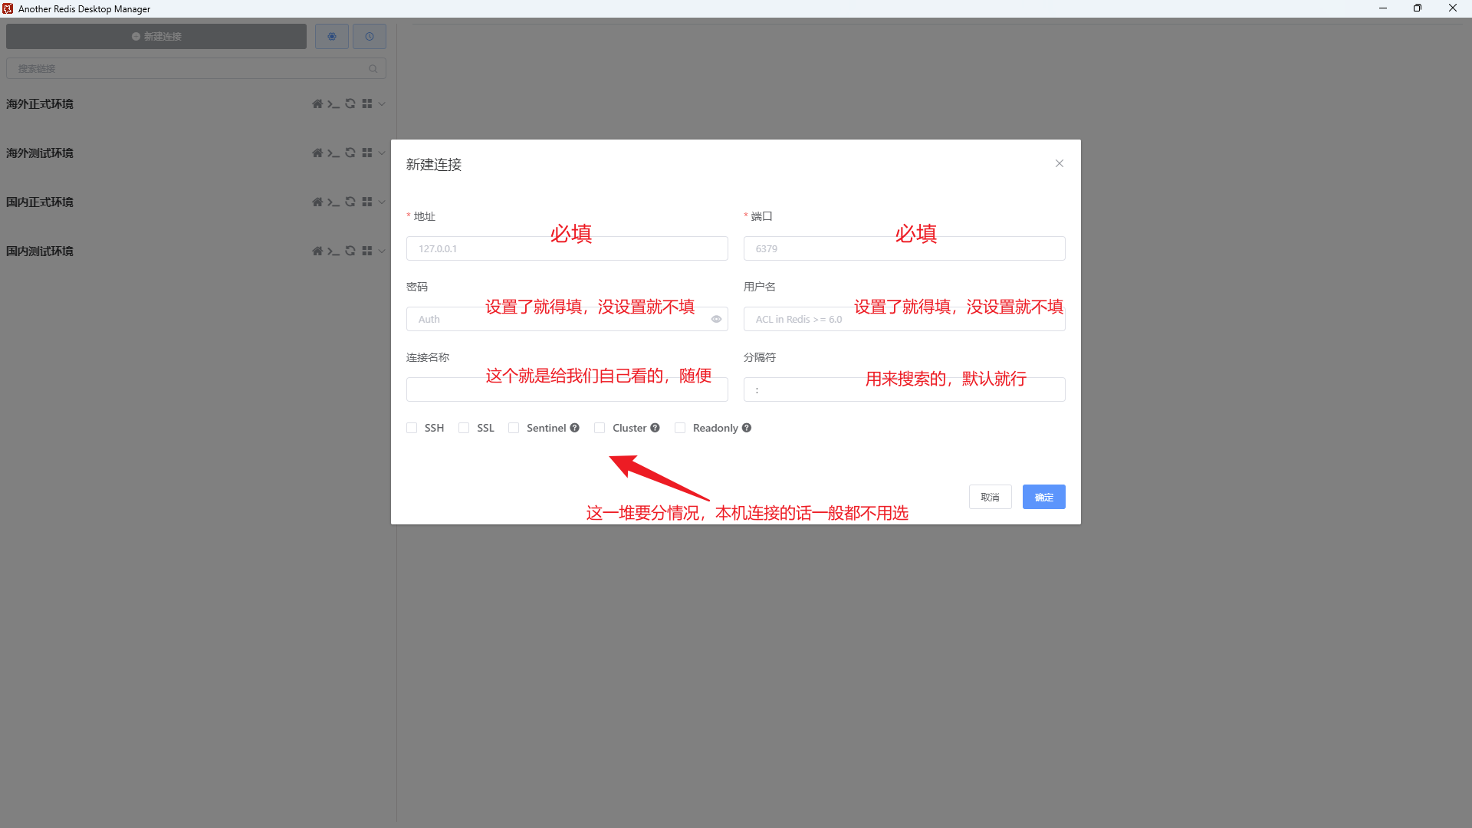Screen dimensions: 1472x828
Task: Focus the 密码 Auth field
Action: (567, 319)
